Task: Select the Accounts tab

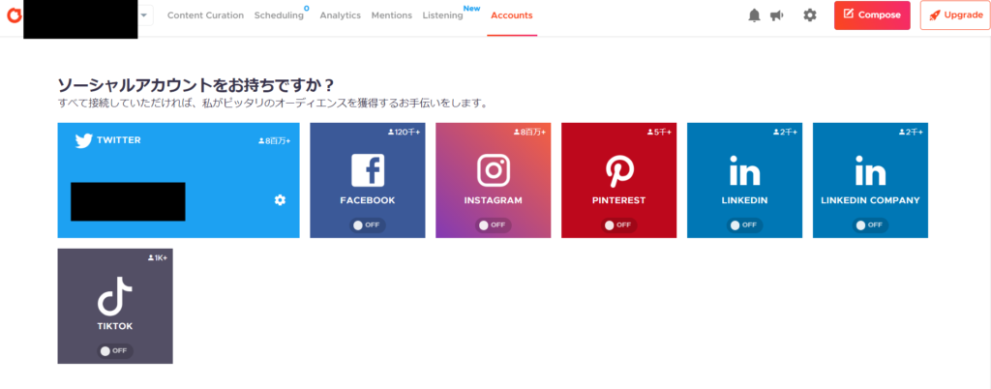Action: pyautogui.click(x=512, y=15)
